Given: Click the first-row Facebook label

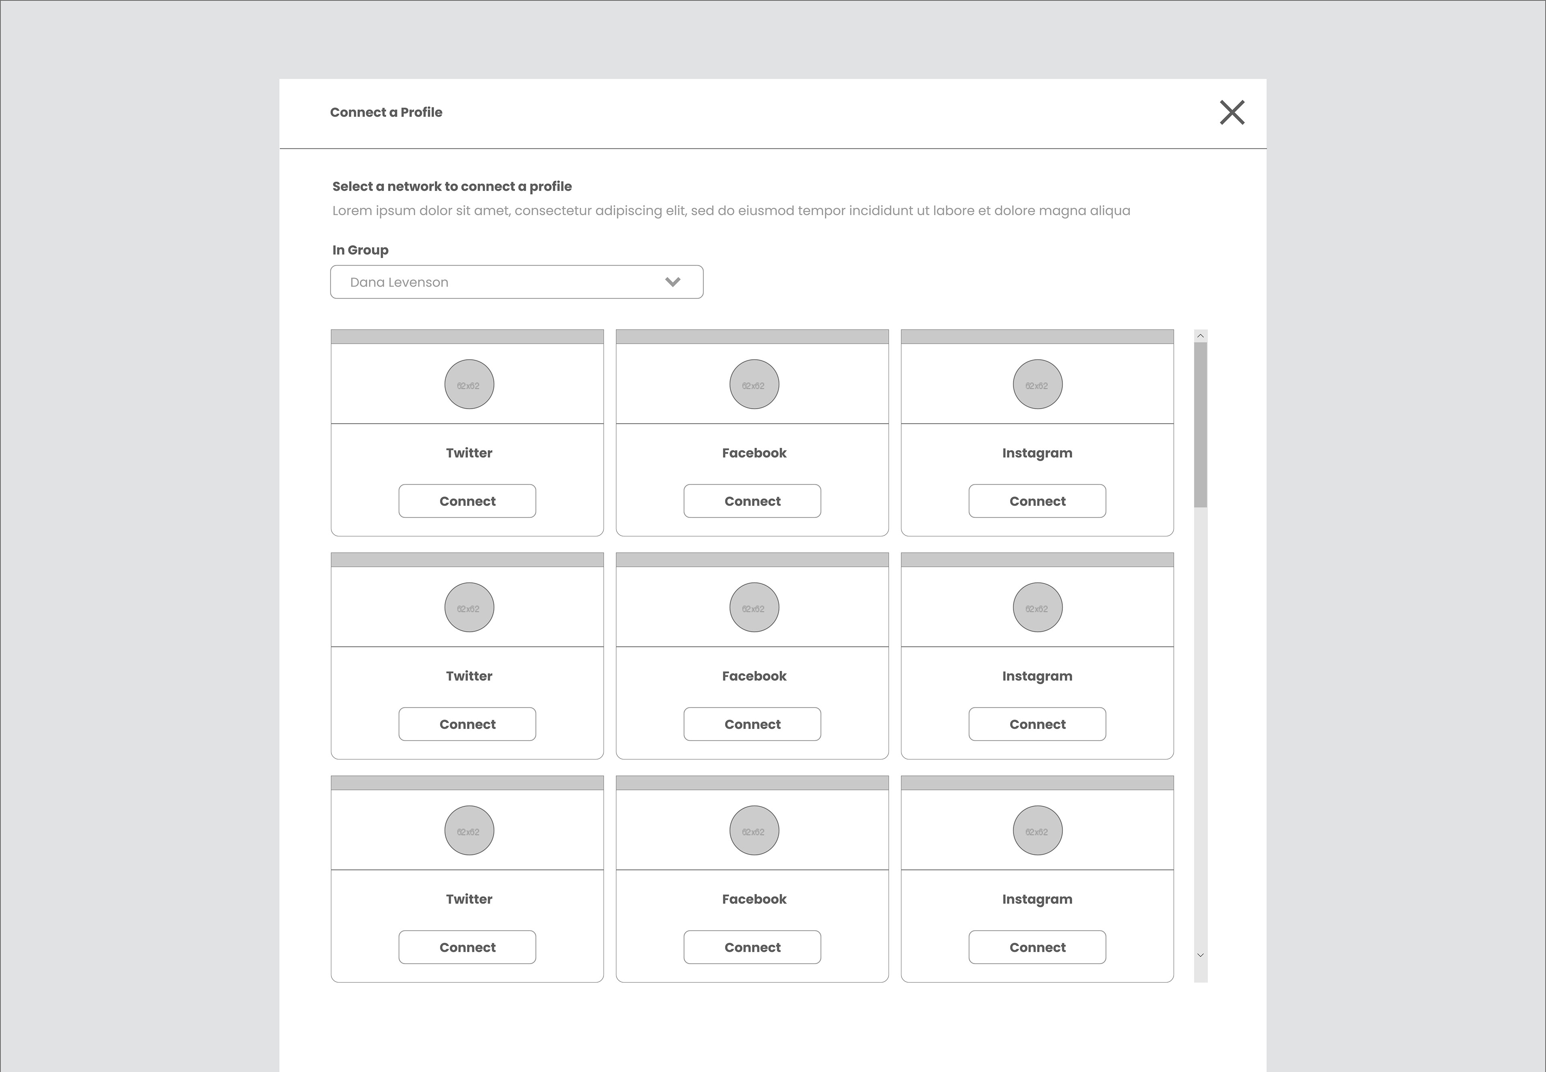Looking at the screenshot, I should [x=754, y=453].
